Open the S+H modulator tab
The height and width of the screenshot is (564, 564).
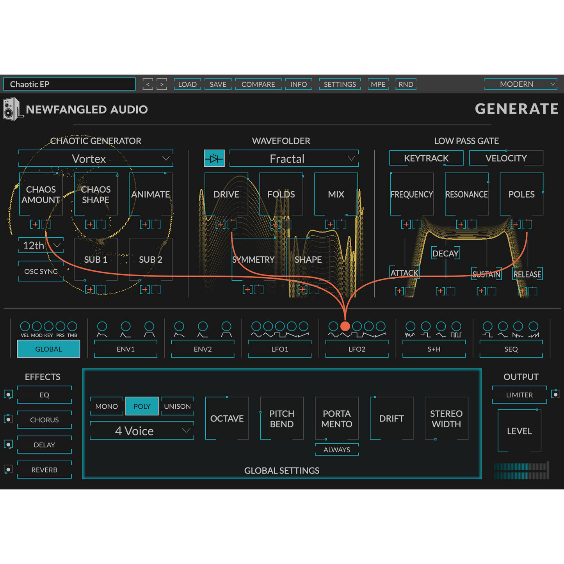pos(434,349)
